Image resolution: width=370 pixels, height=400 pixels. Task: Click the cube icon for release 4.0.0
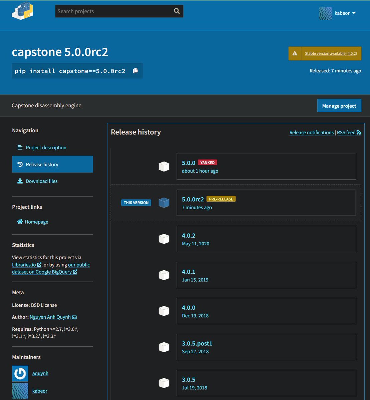pos(164,311)
